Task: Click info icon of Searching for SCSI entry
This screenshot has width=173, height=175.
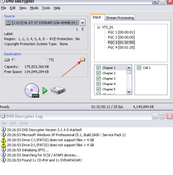Action: [3, 155]
